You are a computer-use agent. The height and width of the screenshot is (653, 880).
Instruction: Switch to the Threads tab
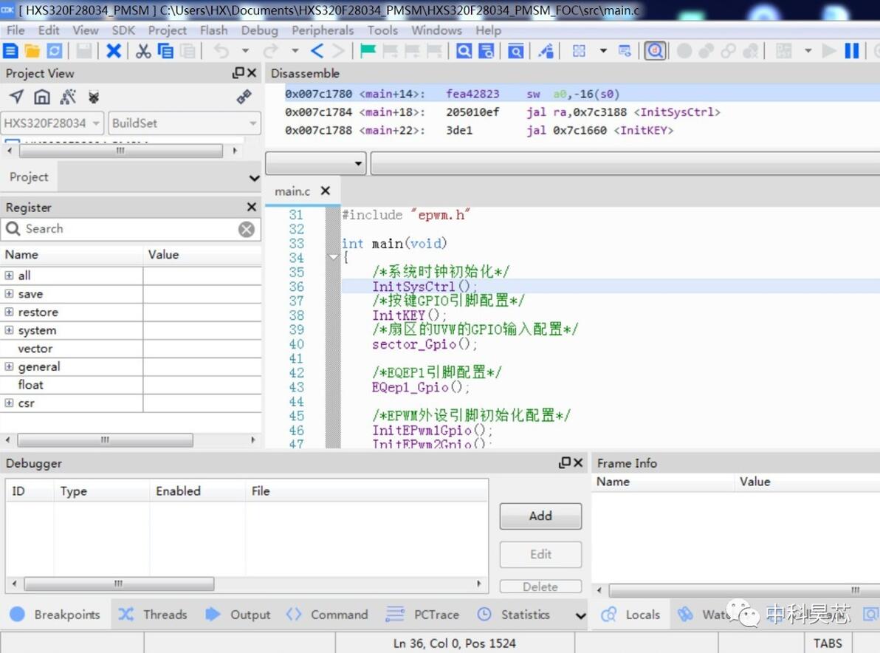pos(153,615)
